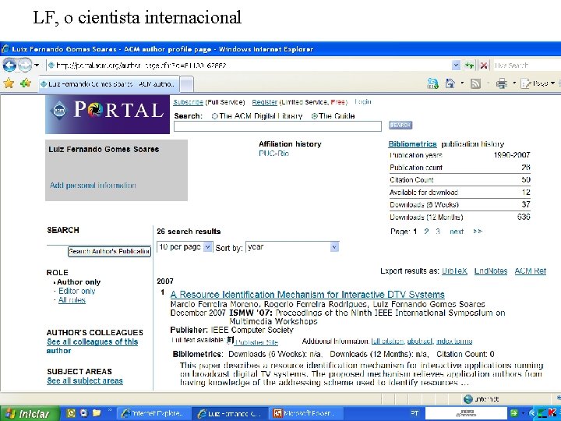Open the 10 per page dropdown
Image resolution: width=561 pixels, height=421 pixels.
click(x=185, y=247)
